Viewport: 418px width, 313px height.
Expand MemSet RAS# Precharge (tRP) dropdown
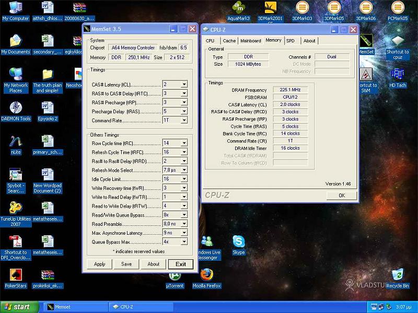coord(184,102)
